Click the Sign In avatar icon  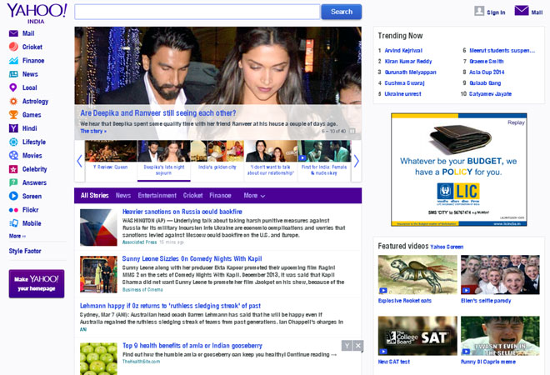[x=479, y=11]
